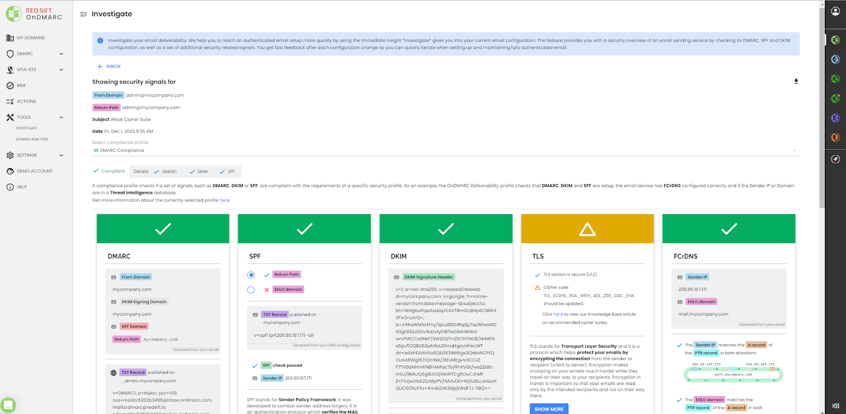Click the blue info icon in the banner
This screenshot has height=414, width=846.
tap(100, 41)
